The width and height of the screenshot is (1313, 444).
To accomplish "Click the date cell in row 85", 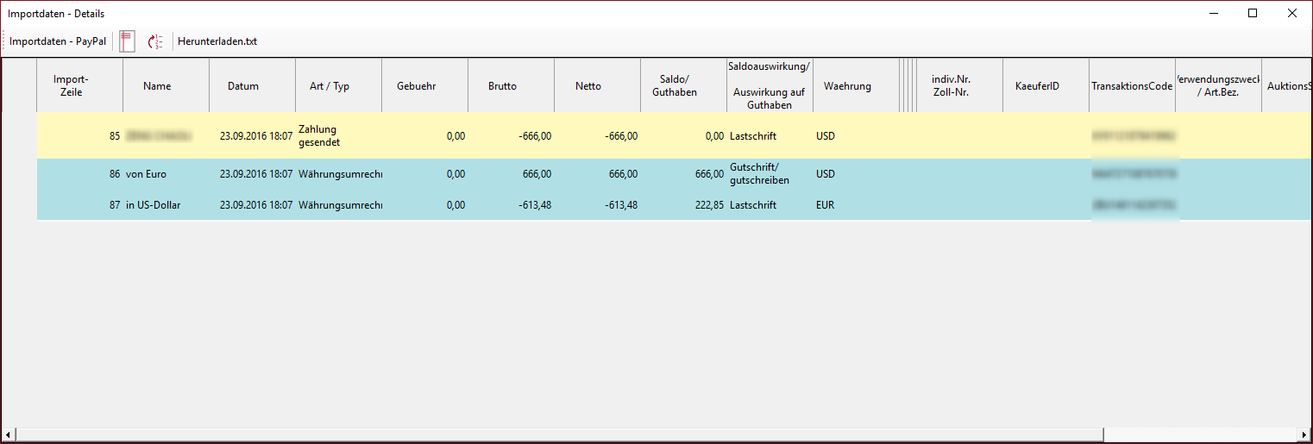I will pos(252,135).
